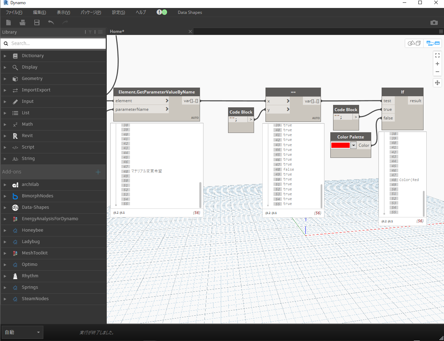This screenshot has height=341, width=444.
Task: Click the library filter funnel icon
Action: coord(90,32)
